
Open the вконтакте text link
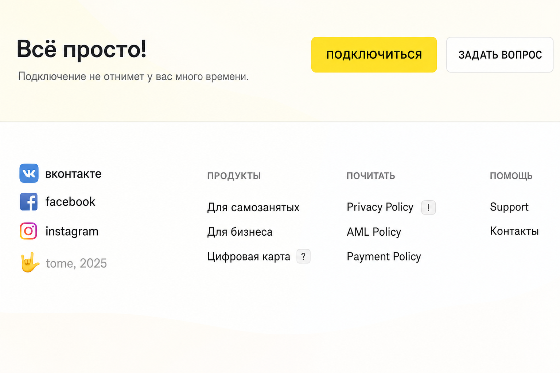(x=73, y=174)
